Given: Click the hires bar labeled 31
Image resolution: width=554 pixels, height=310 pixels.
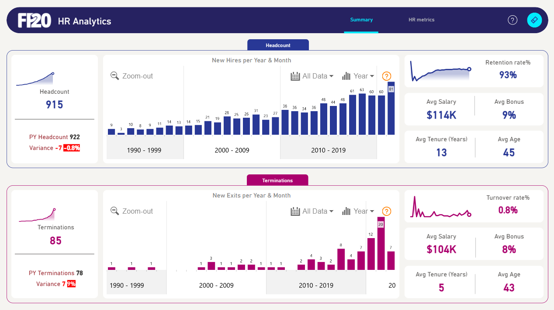Looking at the screenshot, I should click(256, 124).
